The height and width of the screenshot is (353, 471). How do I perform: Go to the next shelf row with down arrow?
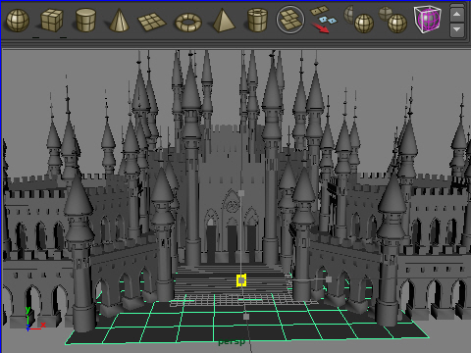(x=456, y=29)
